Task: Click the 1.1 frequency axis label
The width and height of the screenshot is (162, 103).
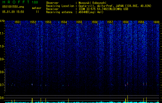Action: [x=2, y=33]
